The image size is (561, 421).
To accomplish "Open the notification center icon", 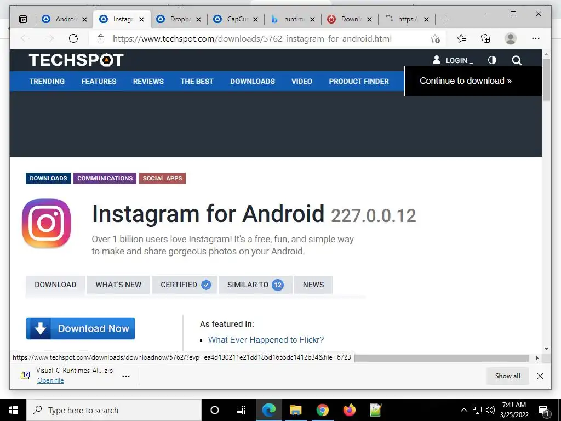I will click(543, 411).
